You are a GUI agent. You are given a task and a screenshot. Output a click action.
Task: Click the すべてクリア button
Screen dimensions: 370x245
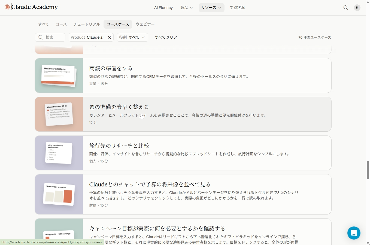click(x=166, y=37)
